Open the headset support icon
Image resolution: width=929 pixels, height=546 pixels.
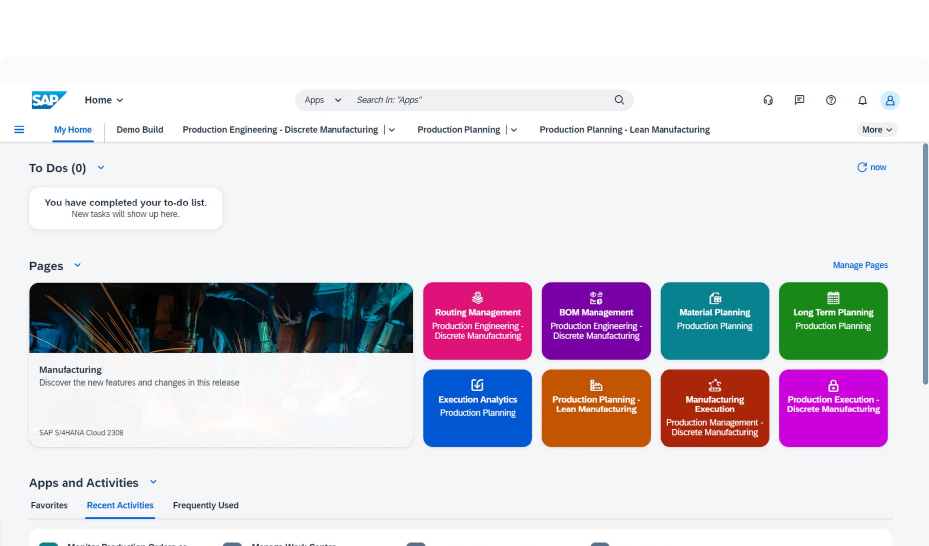tap(768, 100)
